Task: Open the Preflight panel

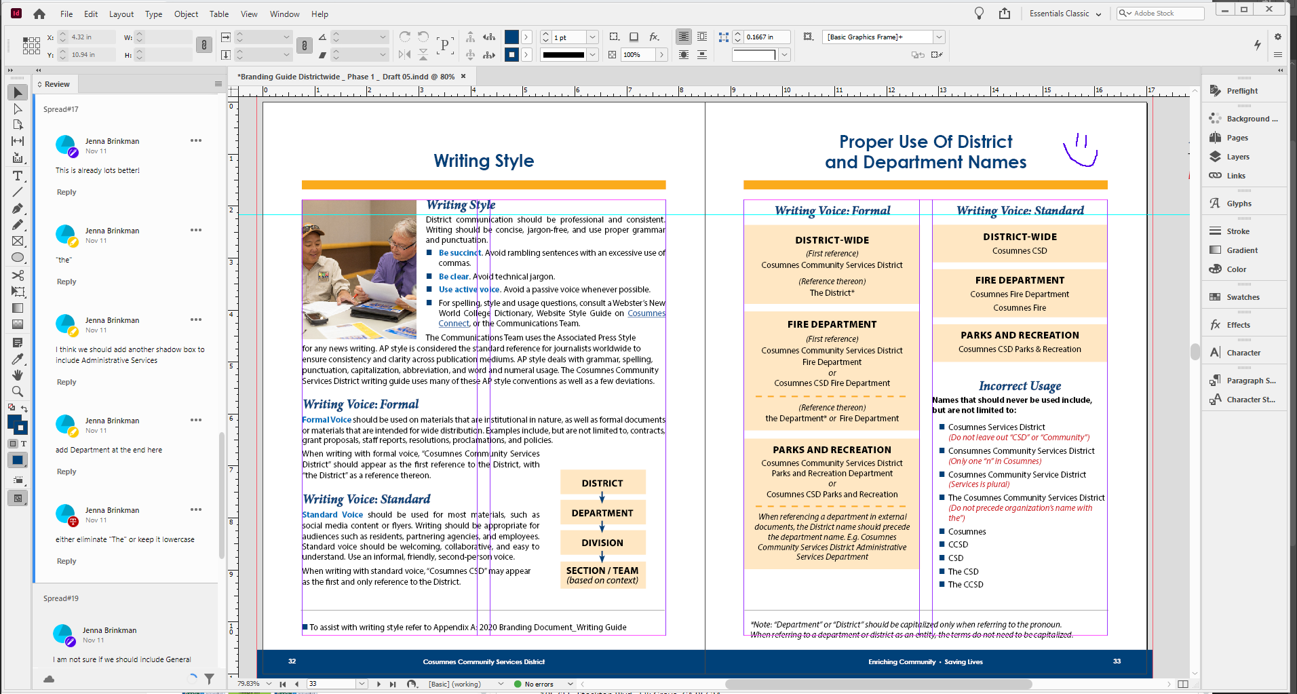Action: [x=1240, y=90]
